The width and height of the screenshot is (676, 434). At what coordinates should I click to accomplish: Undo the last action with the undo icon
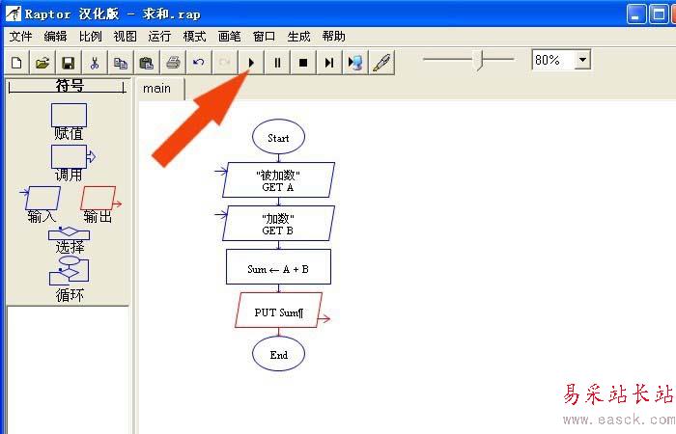tap(199, 63)
